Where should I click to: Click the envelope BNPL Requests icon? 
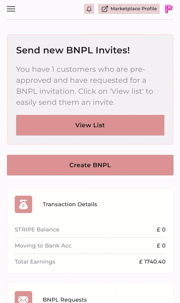[x=23, y=298]
